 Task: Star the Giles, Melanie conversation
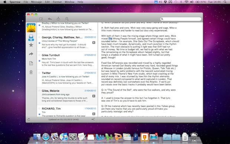coord(39,91)
